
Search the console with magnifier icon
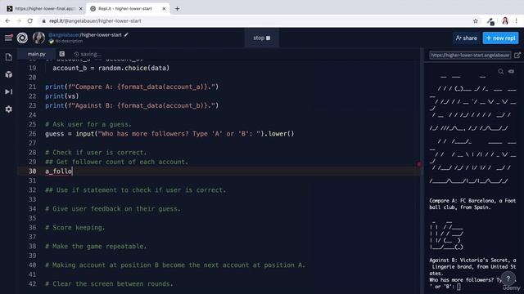click(x=500, y=71)
